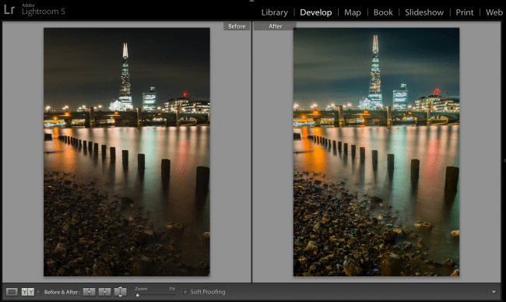Swap Before and After settings
This screenshot has width=506, height=302.
pyautogui.click(x=121, y=292)
